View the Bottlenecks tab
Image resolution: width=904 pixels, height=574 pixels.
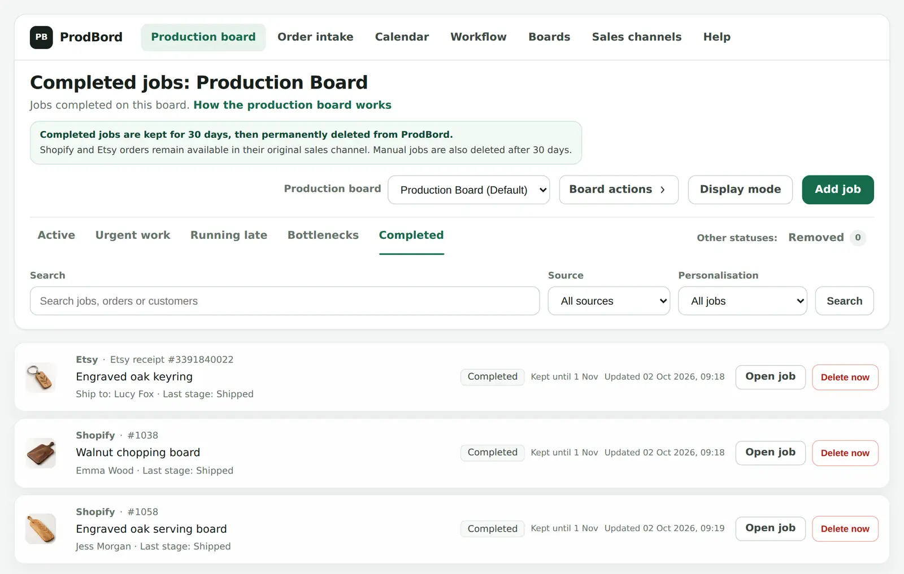pos(323,235)
